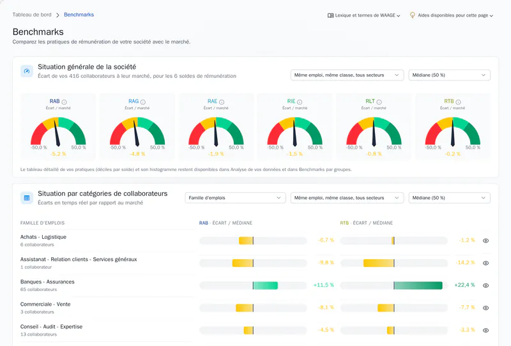
Task: Click the -3,3 % RTB value
Action: tap(467, 329)
